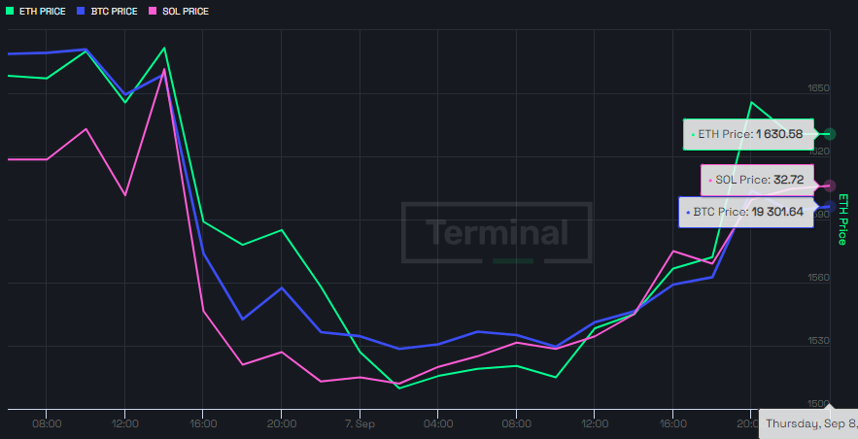Image resolution: width=858 pixels, height=439 pixels.
Task: Click the BTC Price 19 301.64 tooltip
Action: coord(746,212)
